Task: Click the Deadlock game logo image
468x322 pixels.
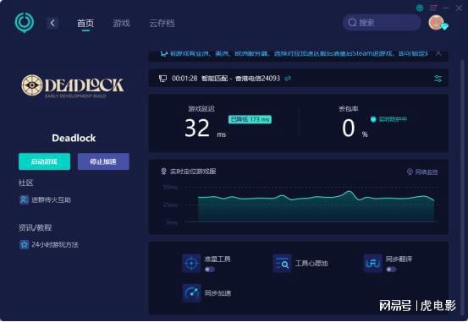Action: pyautogui.click(x=73, y=86)
